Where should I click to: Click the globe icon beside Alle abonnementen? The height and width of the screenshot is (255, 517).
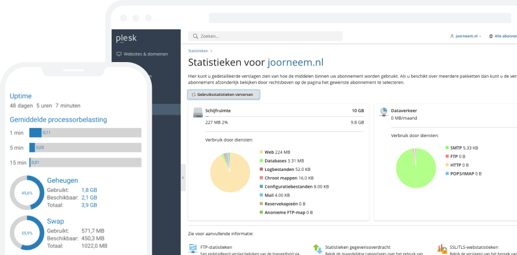pos(491,36)
